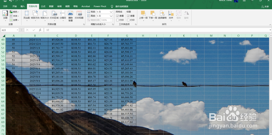Expand the formula bar height chevron
272x135 pixels.
click(x=270, y=30)
